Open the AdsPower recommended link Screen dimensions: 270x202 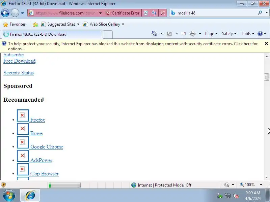coord(41,160)
